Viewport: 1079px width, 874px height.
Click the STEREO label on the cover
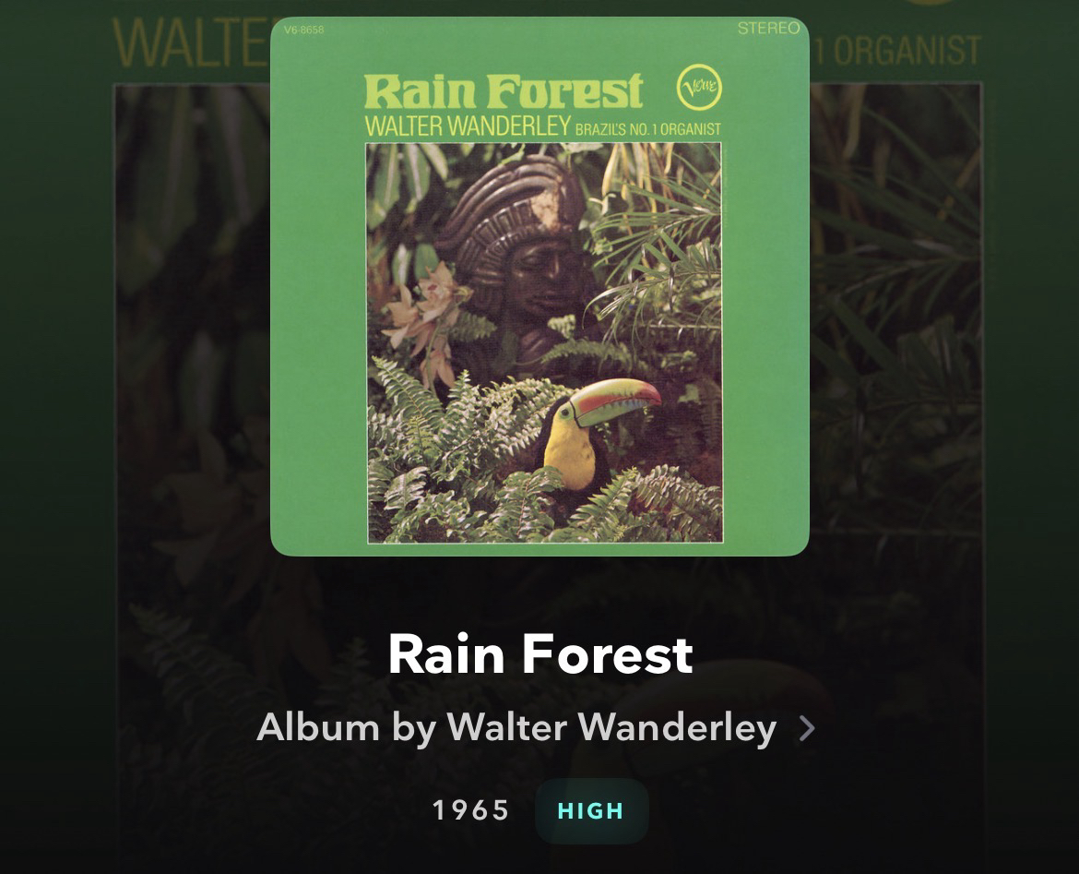(768, 29)
